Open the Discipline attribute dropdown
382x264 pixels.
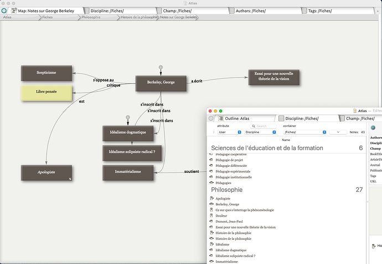260,132
